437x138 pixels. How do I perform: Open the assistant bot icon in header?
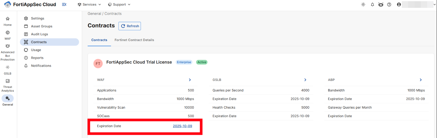point(381,4)
